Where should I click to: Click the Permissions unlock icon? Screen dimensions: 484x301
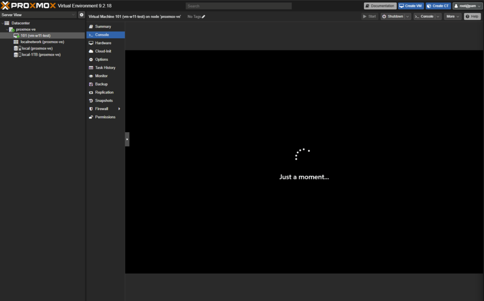[91, 117]
